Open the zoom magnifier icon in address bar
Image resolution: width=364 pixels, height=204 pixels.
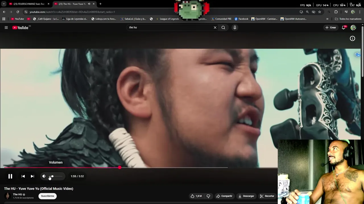[x=307, y=12]
